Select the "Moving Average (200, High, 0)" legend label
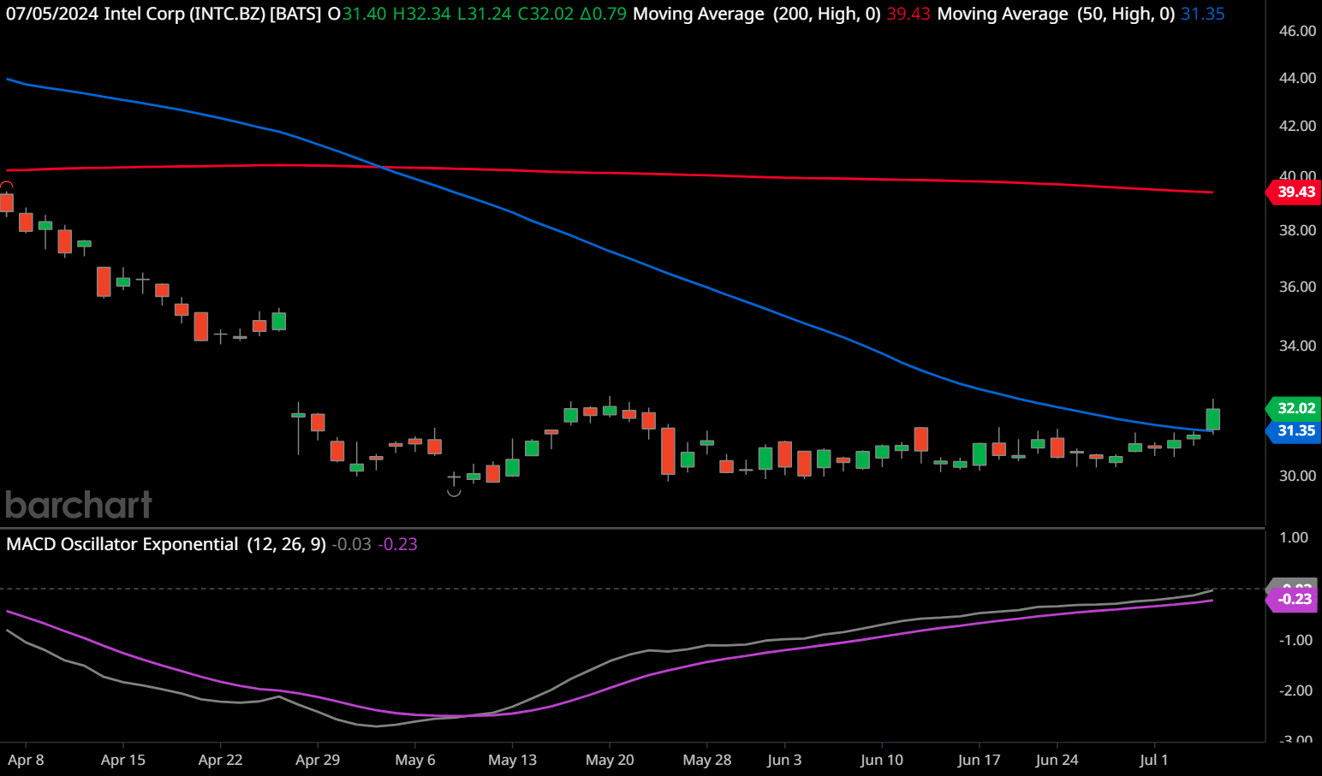The height and width of the screenshot is (776, 1322). tap(757, 15)
